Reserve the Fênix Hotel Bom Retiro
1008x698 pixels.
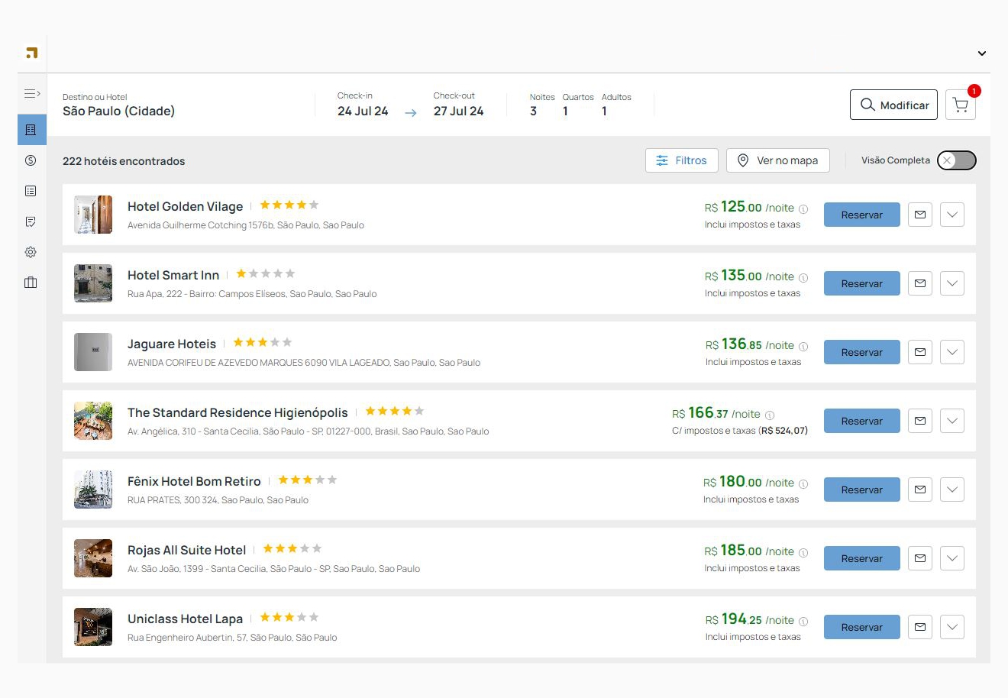coord(861,490)
